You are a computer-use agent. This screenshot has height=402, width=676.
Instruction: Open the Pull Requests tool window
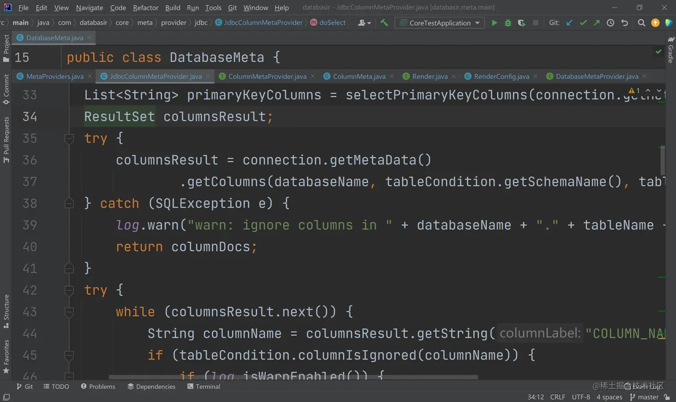click(6, 140)
